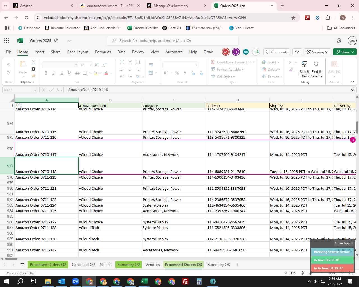The image size is (359, 287).
Task: Click the Find & Select magnifier
Action: 317,64
